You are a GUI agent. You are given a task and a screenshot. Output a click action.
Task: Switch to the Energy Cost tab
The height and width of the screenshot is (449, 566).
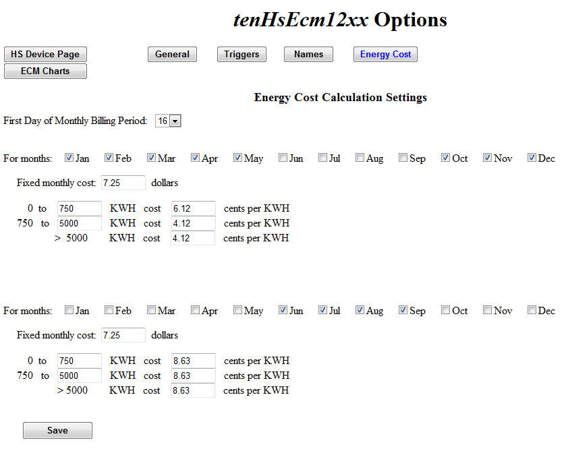click(385, 54)
